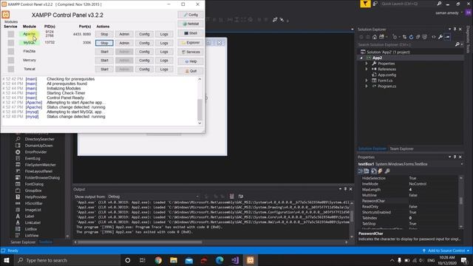Open Property Pages key icon in Properties
Viewport: 473px width, 266px height.
(387, 171)
